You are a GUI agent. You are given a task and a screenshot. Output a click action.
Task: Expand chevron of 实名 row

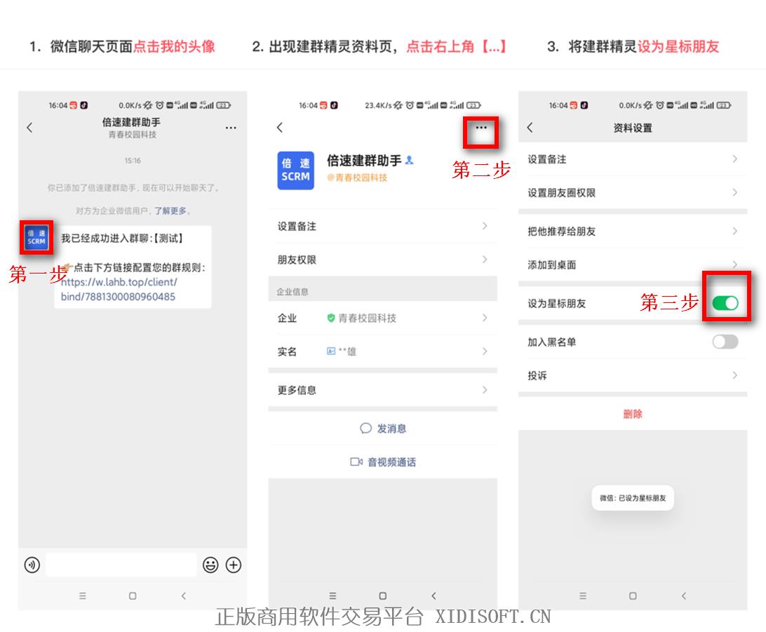click(x=485, y=351)
